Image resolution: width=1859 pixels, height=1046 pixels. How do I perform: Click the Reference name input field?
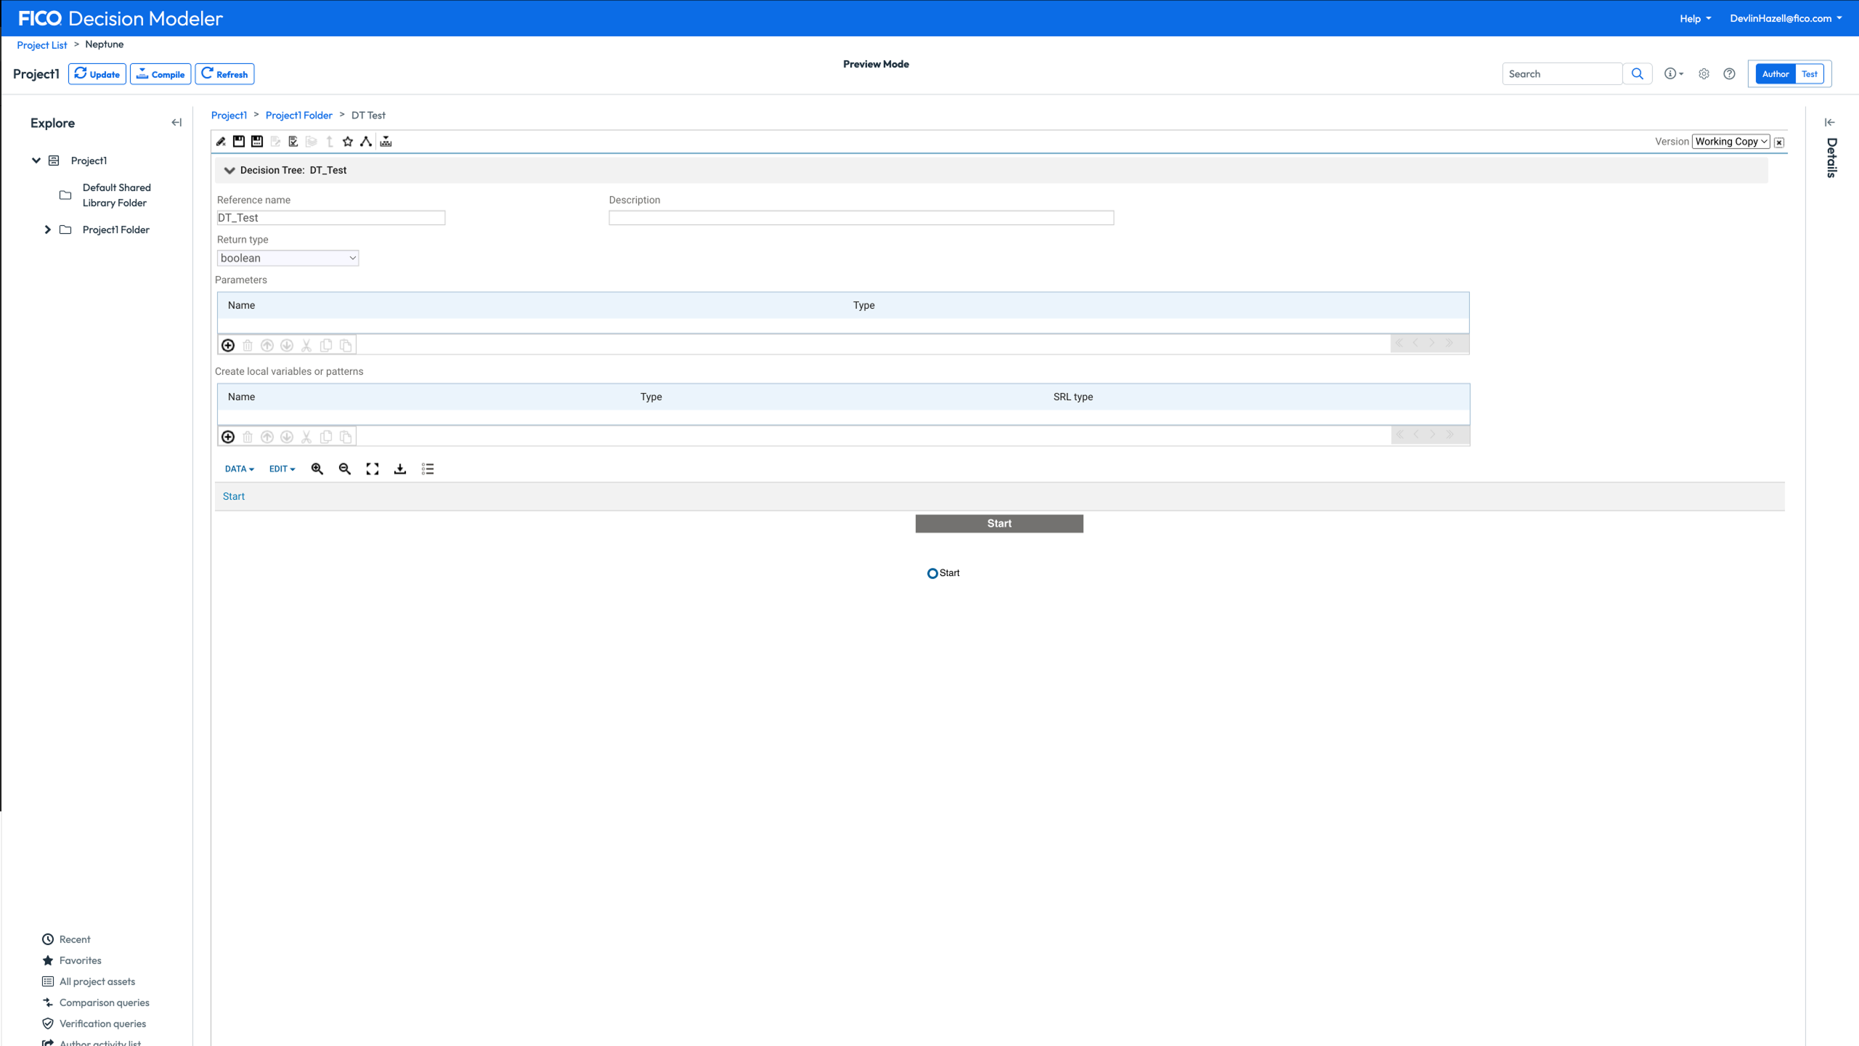pyautogui.click(x=331, y=218)
